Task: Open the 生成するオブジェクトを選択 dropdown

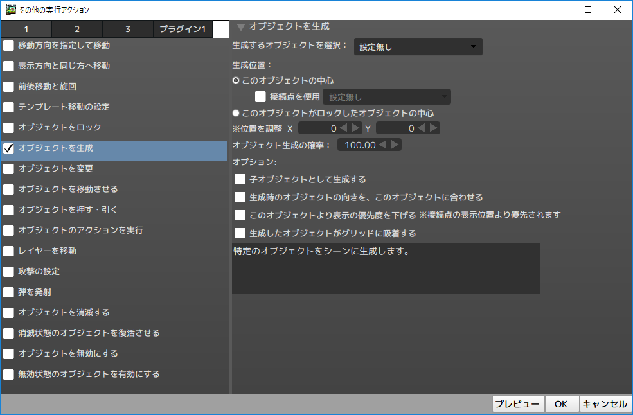Action: pyautogui.click(x=418, y=47)
